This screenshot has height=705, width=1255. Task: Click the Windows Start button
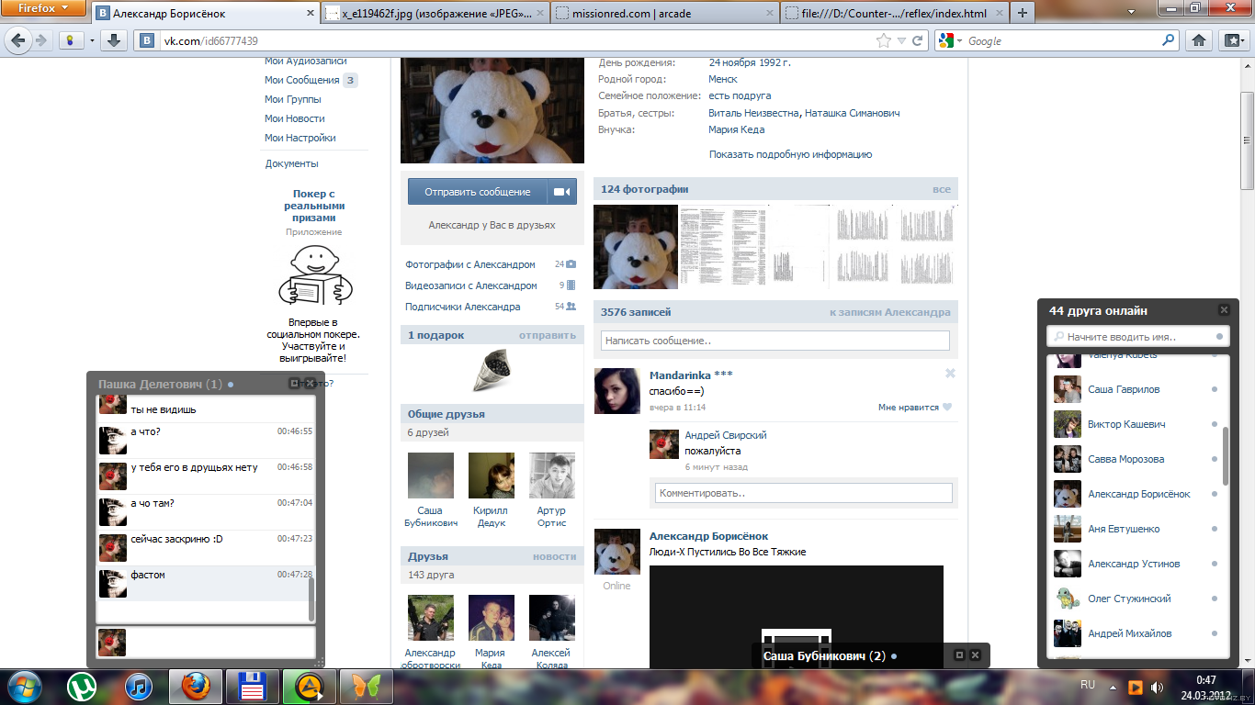[23, 687]
